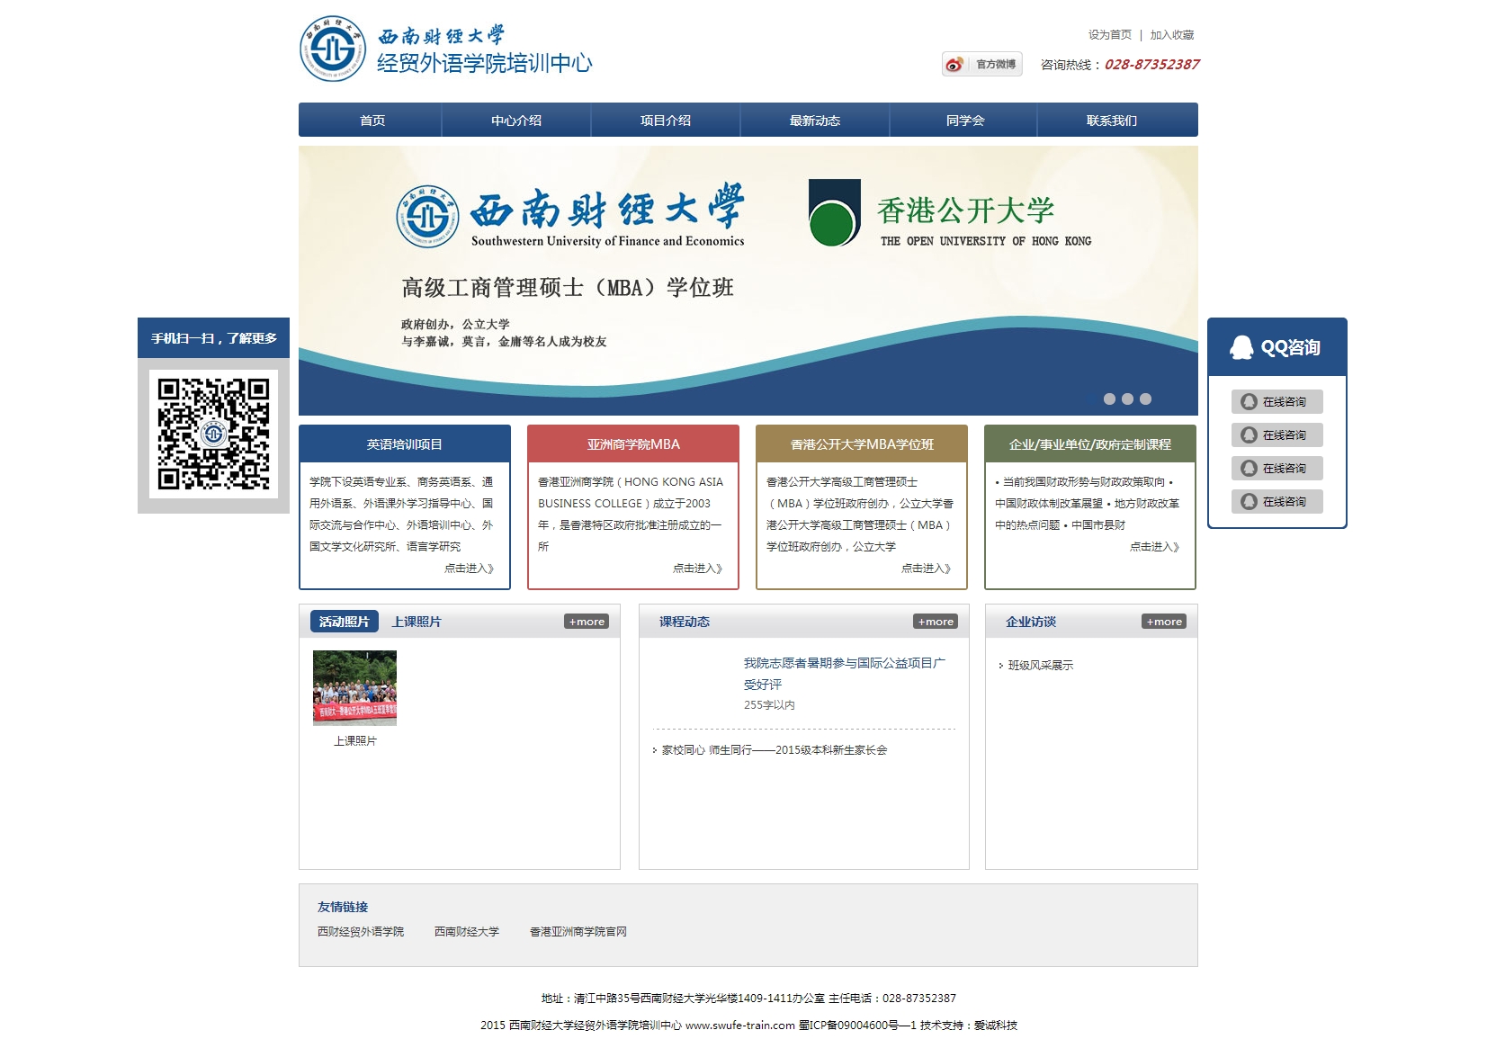Open 我院志愿者暑期参与国际公益项目 article
The height and width of the screenshot is (1057, 1496).
[x=844, y=674]
